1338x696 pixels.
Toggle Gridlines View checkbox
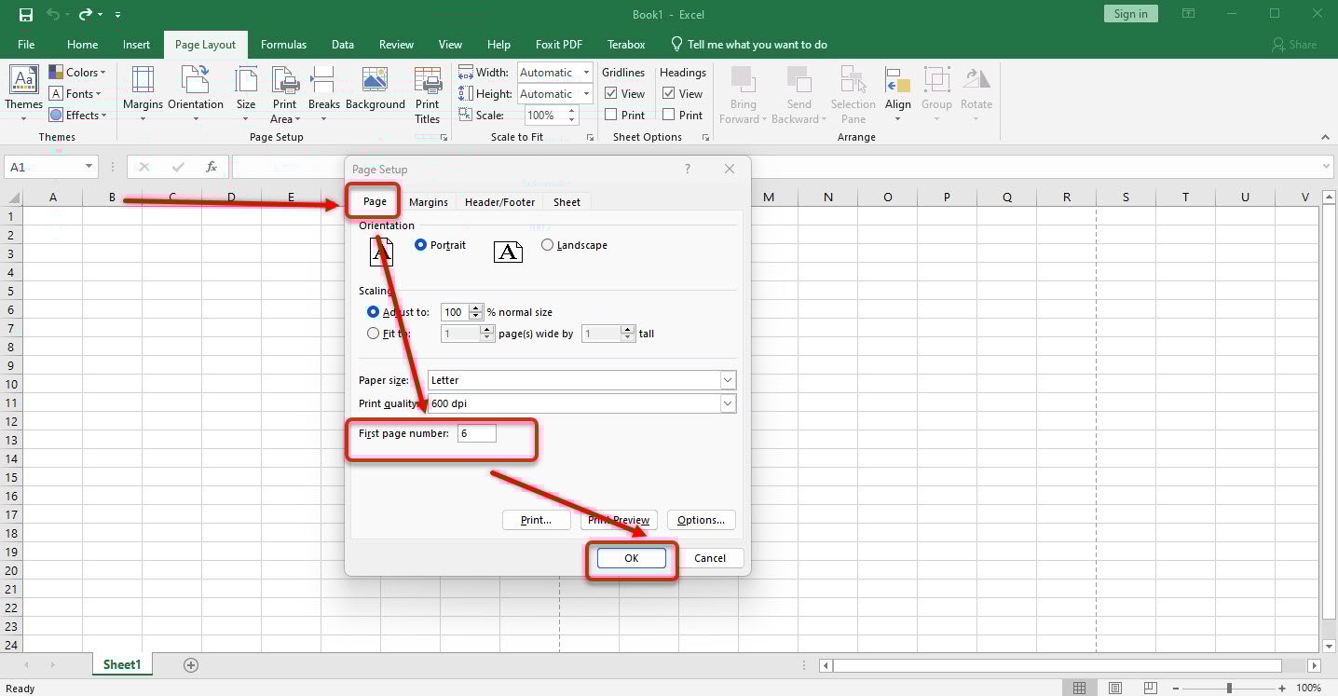click(x=611, y=93)
